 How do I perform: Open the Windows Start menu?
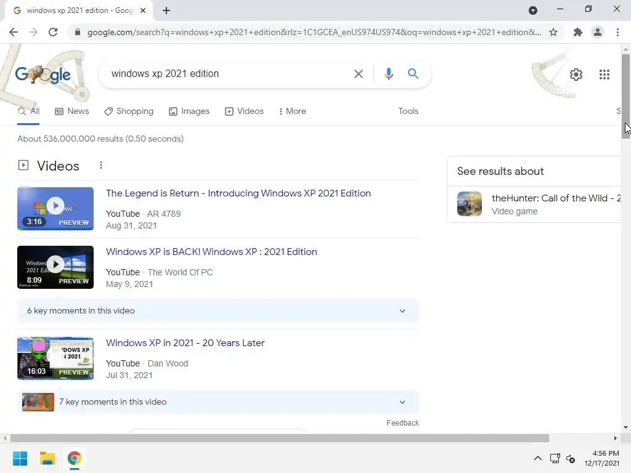(x=20, y=458)
